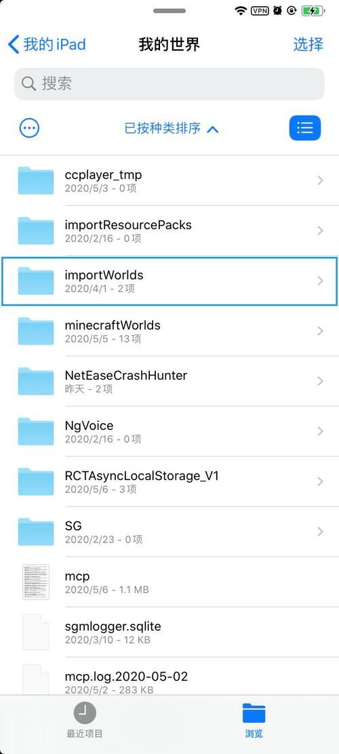Click the magnifier icon in search bar
Screen dimensions: 339x754
pos(29,84)
